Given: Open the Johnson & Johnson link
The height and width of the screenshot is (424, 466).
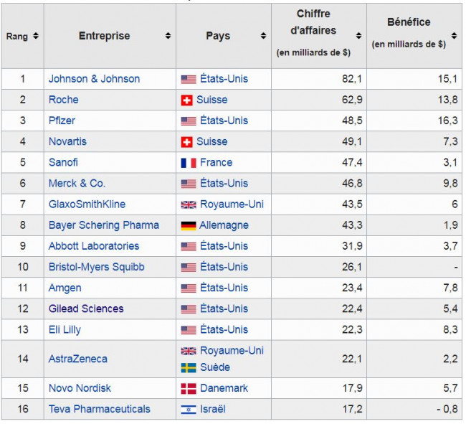Looking at the screenshot, I should (94, 79).
